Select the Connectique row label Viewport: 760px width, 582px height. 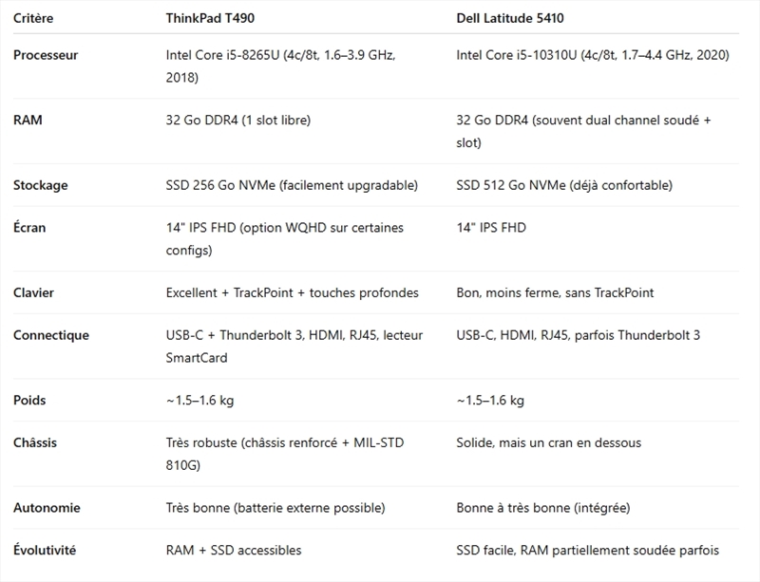point(51,335)
